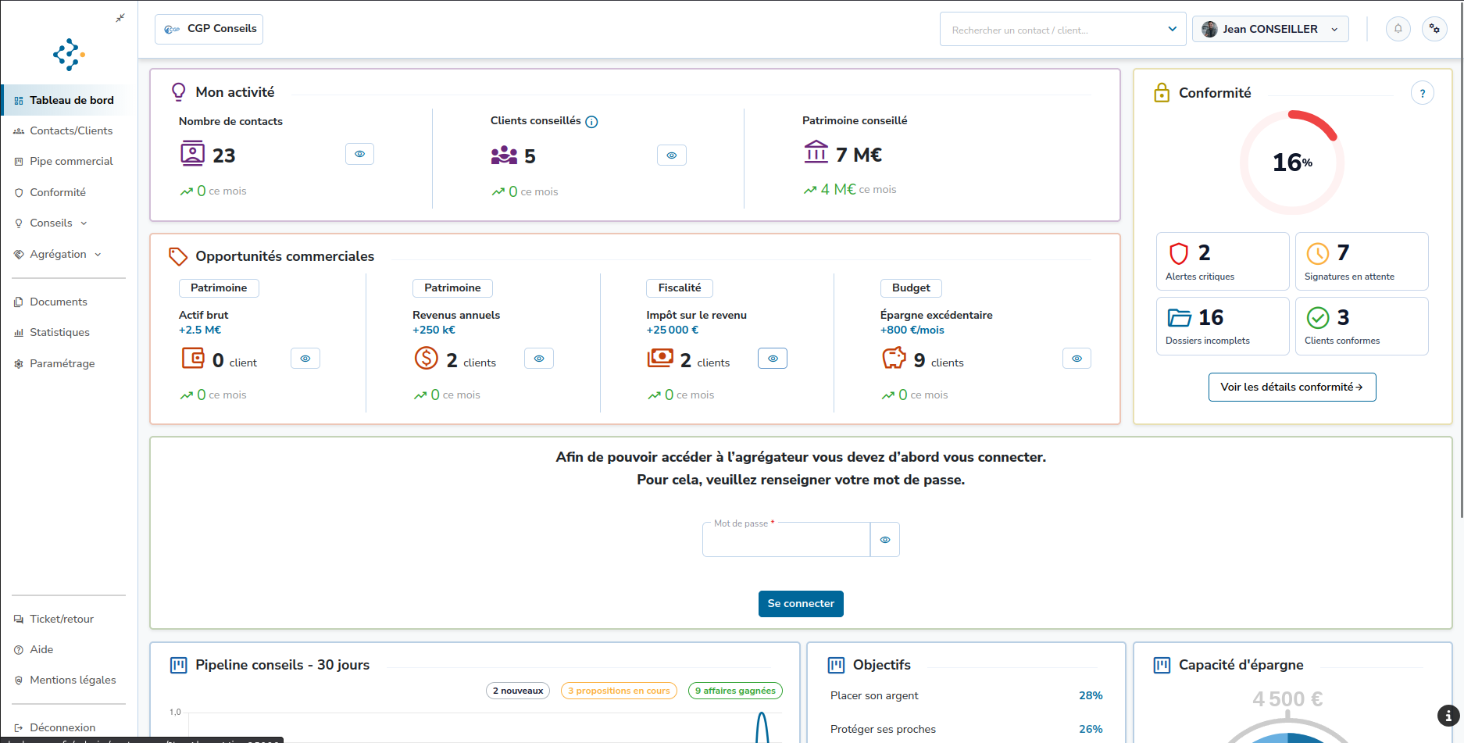Viewport: 1464px width, 743px height.
Task: Open the notifications bell
Action: click(x=1398, y=29)
